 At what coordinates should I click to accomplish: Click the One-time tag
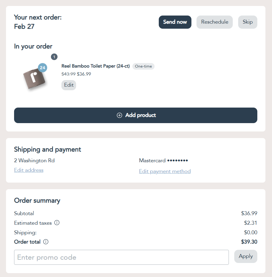click(143, 66)
